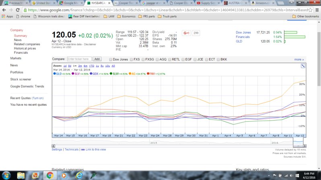321x180 pixels.
Task: Open the Economics bookmarks folder
Action: [126, 16]
